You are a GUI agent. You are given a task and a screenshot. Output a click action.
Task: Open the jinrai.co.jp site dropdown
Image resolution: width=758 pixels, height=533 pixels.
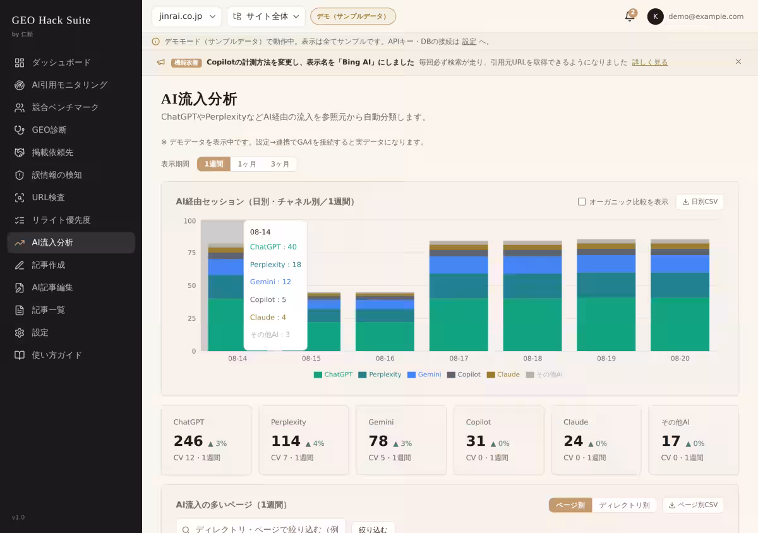[187, 16]
